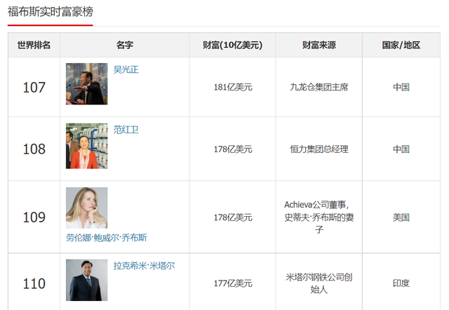
Task: Open 吴光正 name link
Action: point(126,69)
